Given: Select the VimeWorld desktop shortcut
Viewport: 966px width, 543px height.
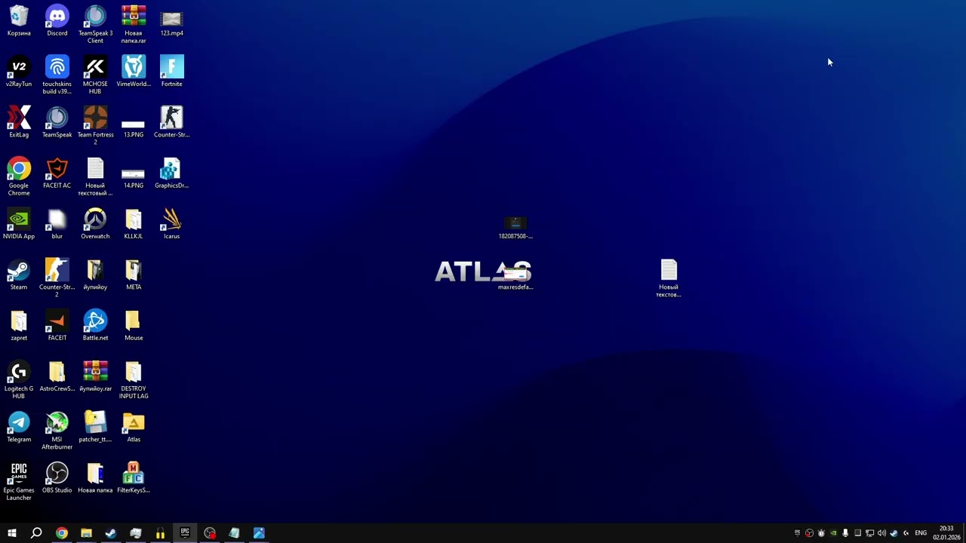Looking at the screenshot, I should coord(134,72).
